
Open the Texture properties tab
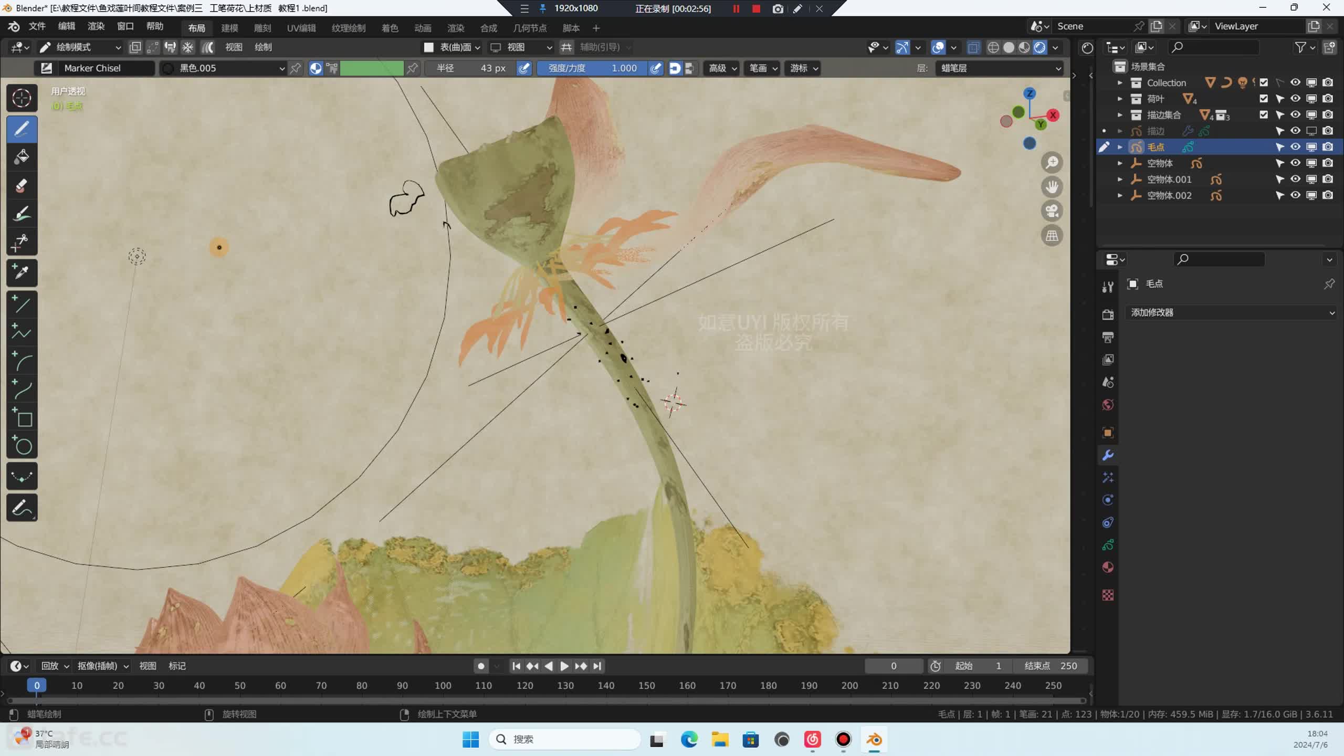(1108, 595)
